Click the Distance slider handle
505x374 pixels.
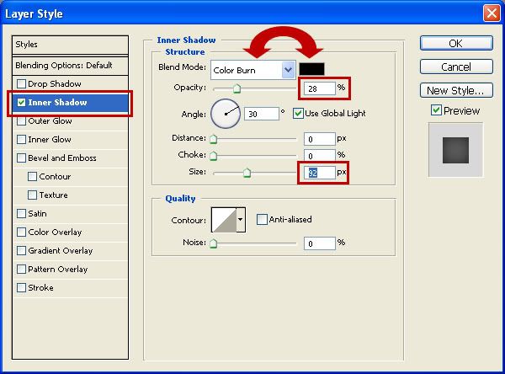point(213,139)
